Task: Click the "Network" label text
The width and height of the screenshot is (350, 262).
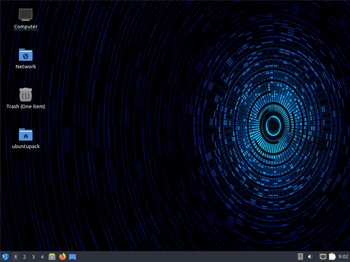Action: point(26,66)
